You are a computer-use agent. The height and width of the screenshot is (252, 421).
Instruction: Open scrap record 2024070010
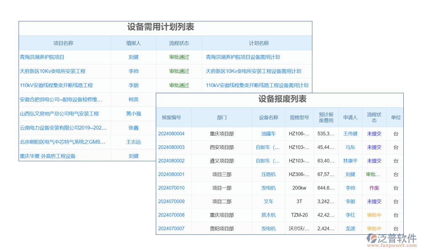[x=171, y=188]
